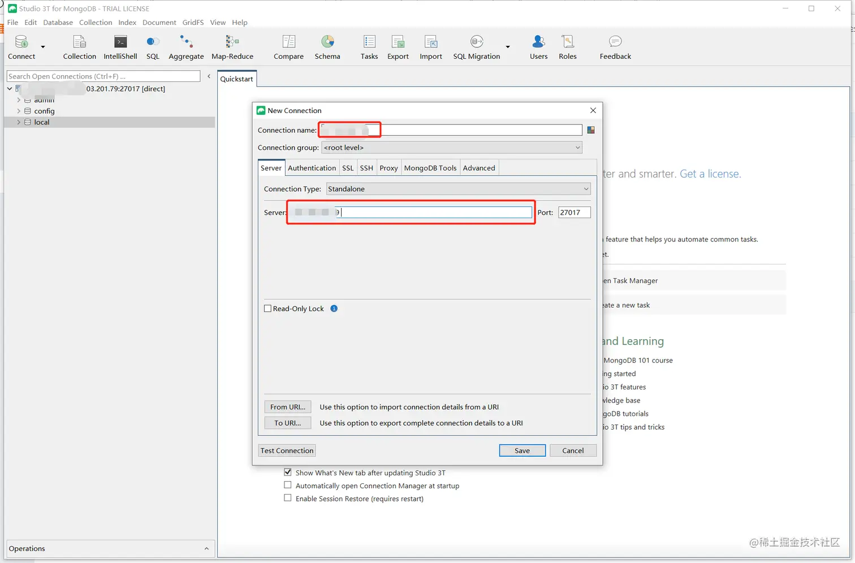
Task: Click the Server address input field
Action: [411, 213]
